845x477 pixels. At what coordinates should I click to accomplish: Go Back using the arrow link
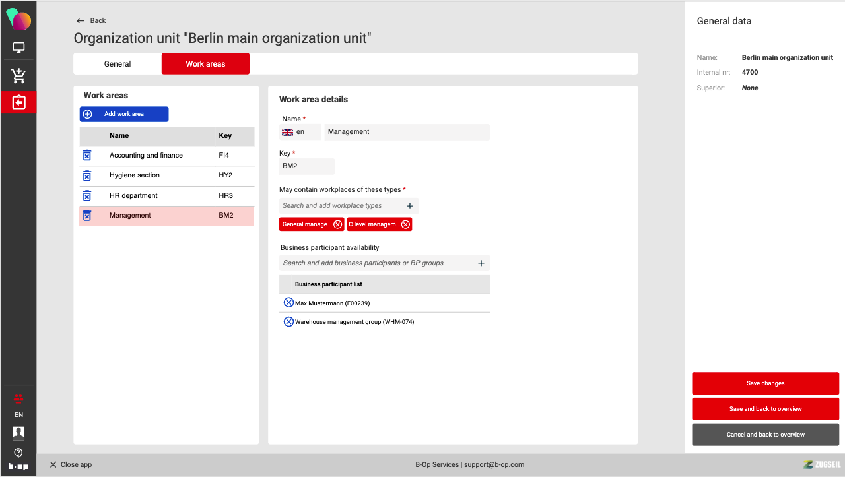pos(91,20)
